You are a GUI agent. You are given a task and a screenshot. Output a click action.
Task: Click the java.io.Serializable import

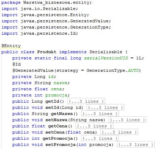48,9
